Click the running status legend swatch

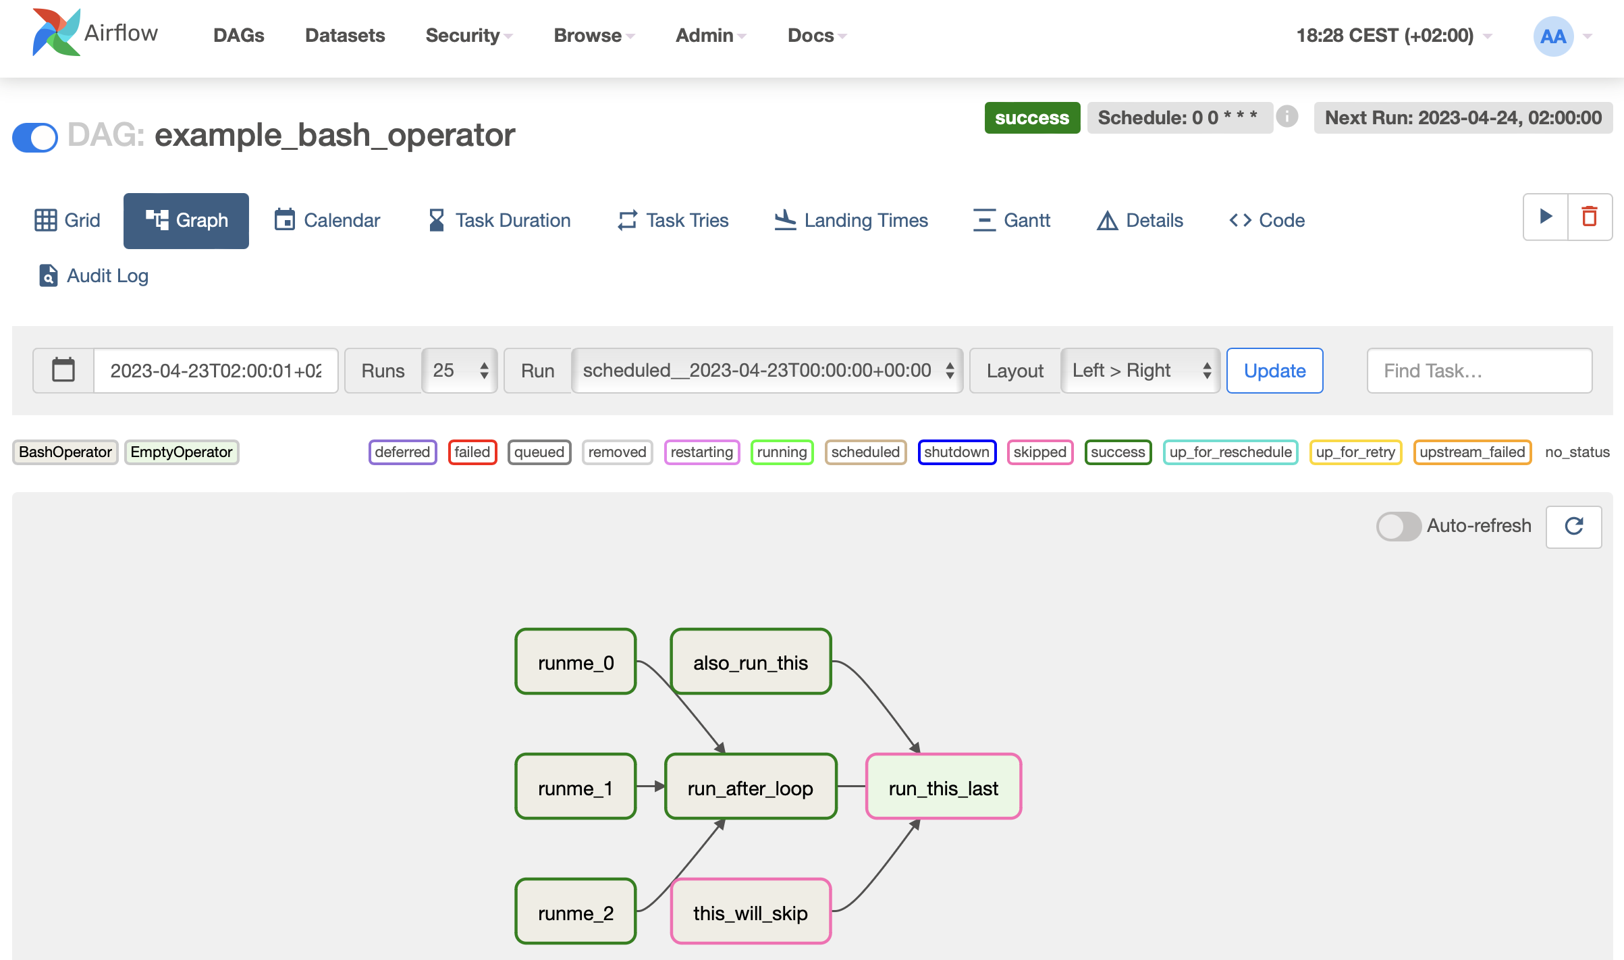[782, 452]
